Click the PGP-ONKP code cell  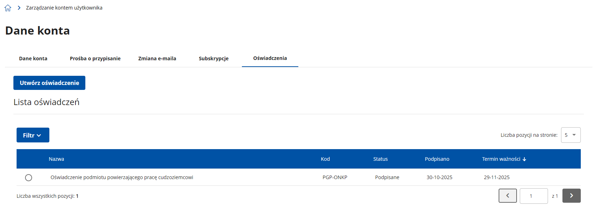pyautogui.click(x=335, y=177)
